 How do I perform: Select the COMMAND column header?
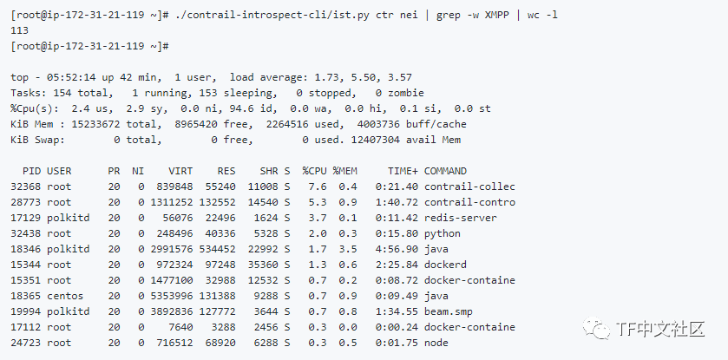point(445,171)
